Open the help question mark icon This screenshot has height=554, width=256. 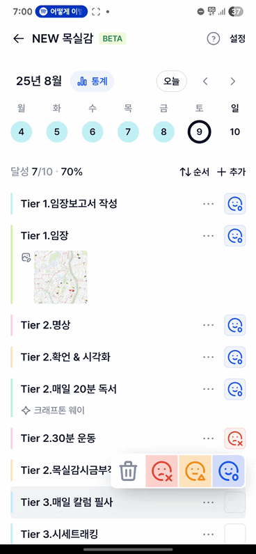pos(214,38)
